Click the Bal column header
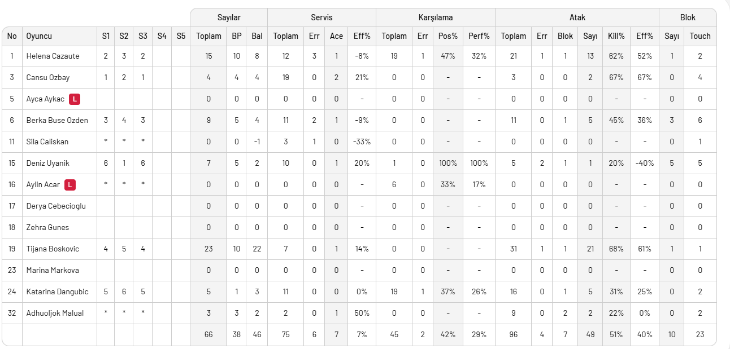 click(257, 36)
